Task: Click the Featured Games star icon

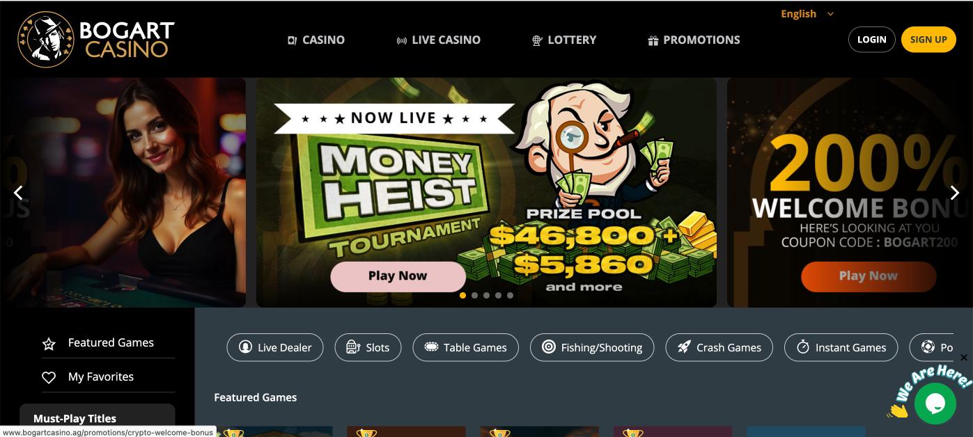Action: pyautogui.click(x=49, y=344)
